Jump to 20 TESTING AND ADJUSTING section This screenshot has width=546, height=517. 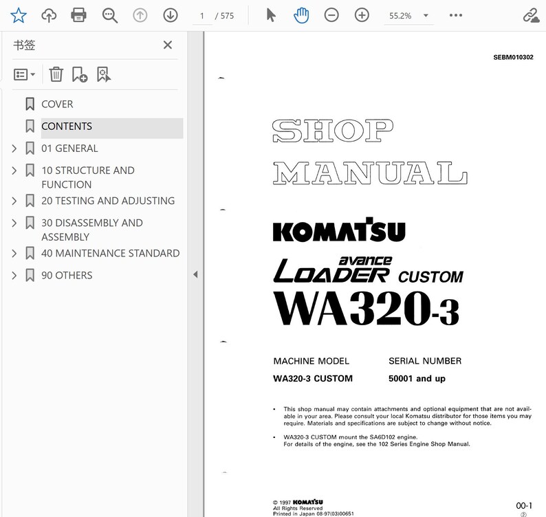point(108,201)
